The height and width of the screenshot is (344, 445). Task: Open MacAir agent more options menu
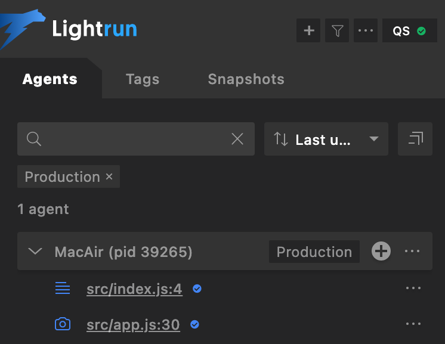coord(413,252)
